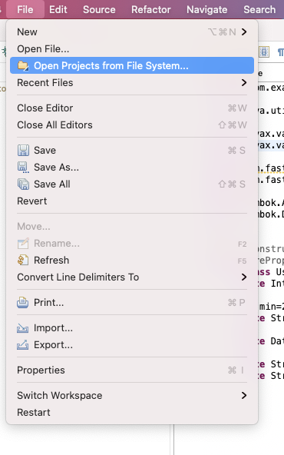Select the Refresh menu entry
Screen dimensions: 284x455
tap(132, 260)
